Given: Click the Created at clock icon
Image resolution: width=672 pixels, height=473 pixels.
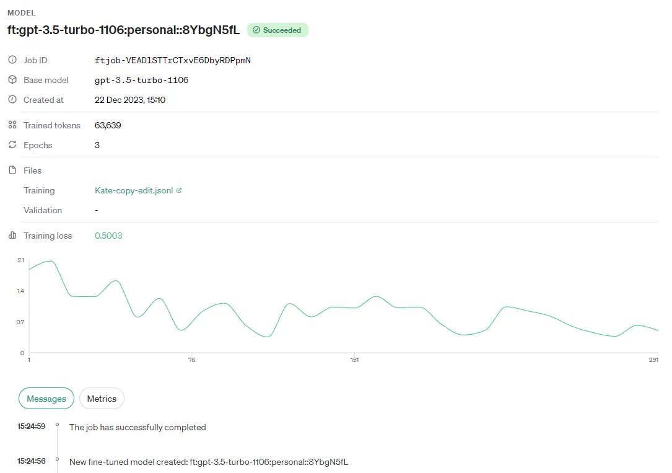Looking at the screenshot, I should coord(11,100).
